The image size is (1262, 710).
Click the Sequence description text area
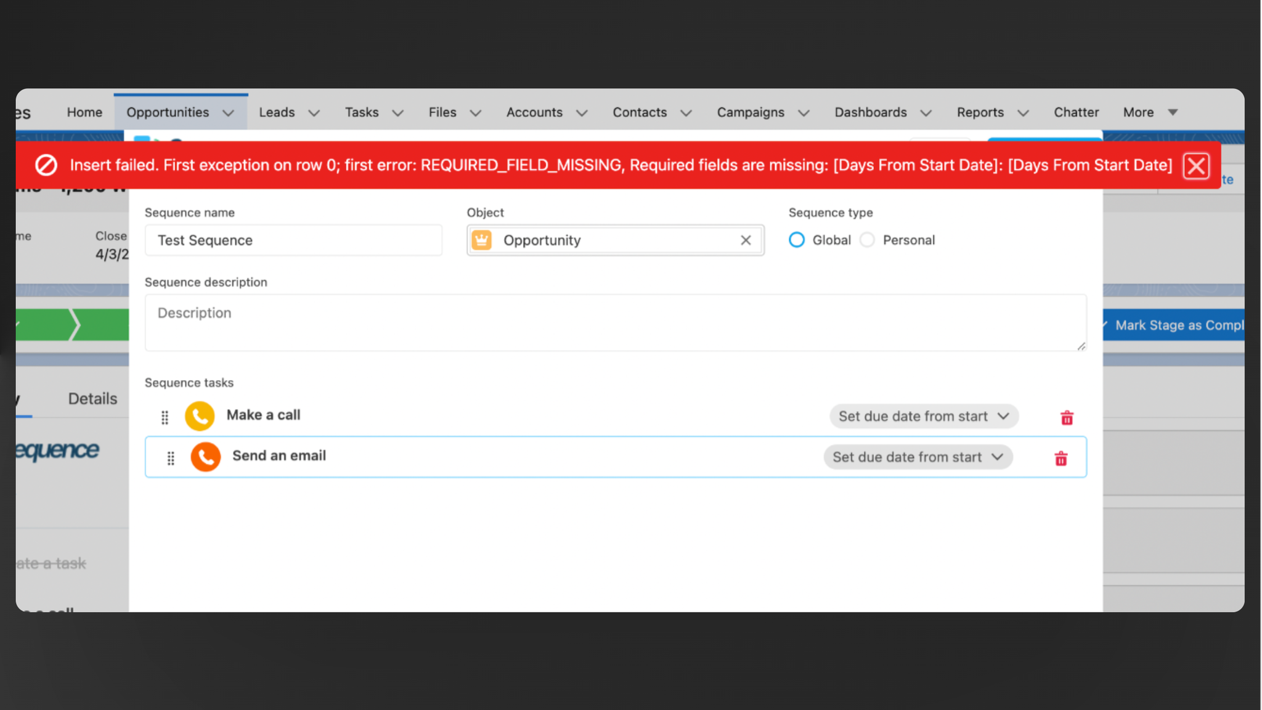pos(615,323)
